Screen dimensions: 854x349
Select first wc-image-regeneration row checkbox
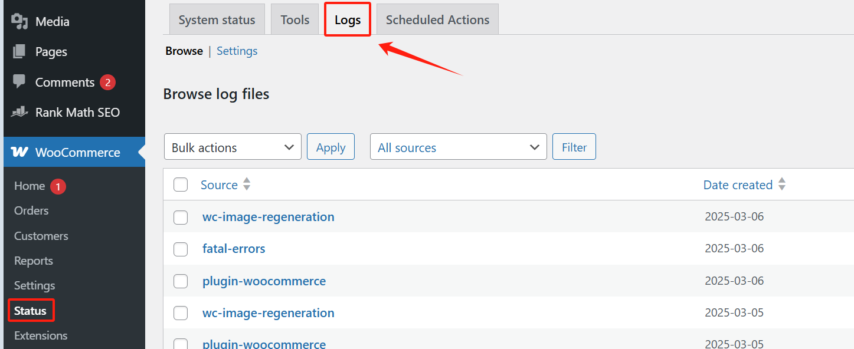tap(181, 218)
